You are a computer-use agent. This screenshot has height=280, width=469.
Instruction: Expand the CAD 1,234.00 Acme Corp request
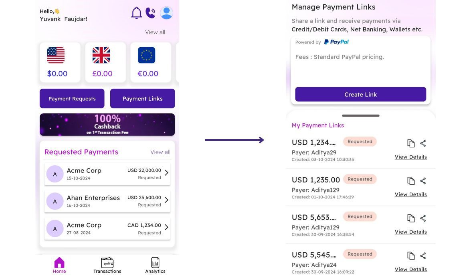(x=166, y=227)
